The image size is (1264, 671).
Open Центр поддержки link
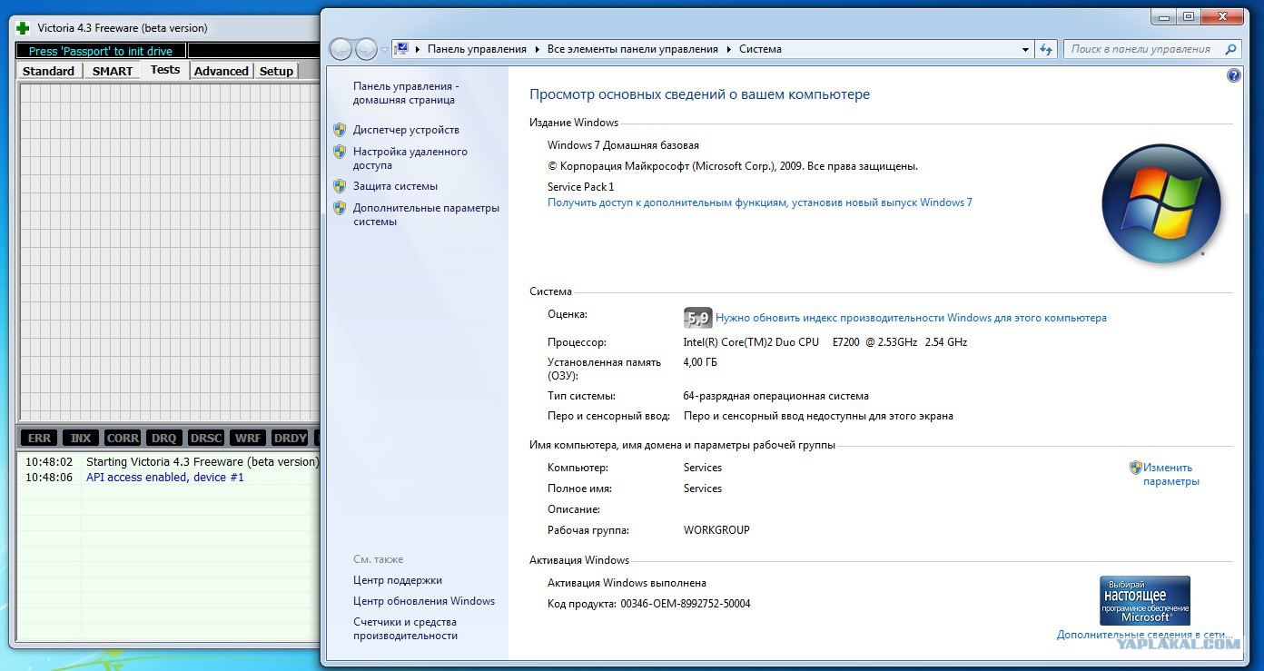coord(398,580)
